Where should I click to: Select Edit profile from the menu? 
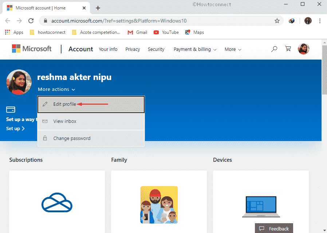tap(91, 104)
